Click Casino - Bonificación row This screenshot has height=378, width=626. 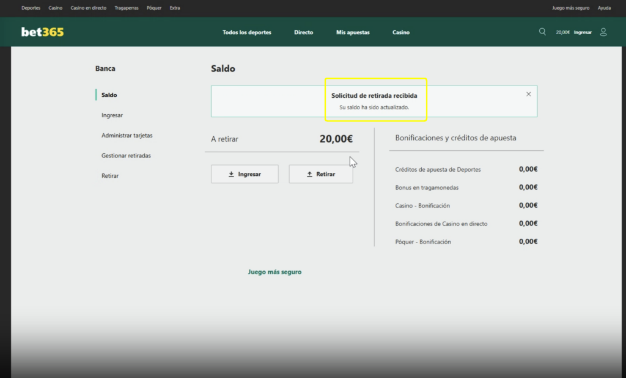[466, 206]
